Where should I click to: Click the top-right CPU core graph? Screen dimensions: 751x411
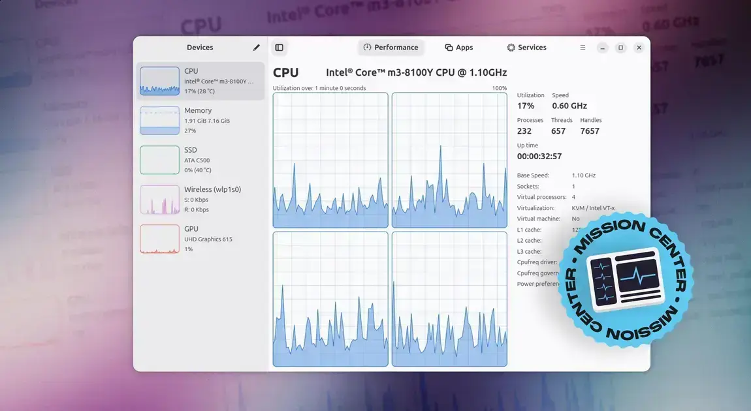point(449,160)
